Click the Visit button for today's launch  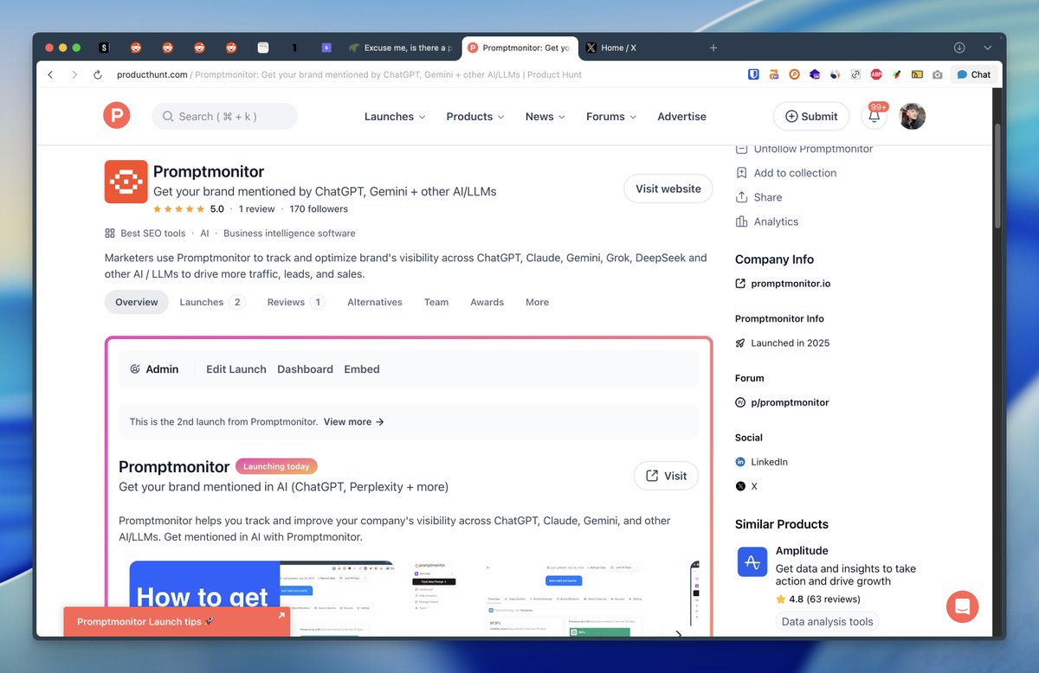pos(666,476)
